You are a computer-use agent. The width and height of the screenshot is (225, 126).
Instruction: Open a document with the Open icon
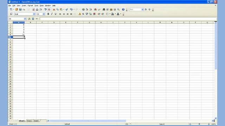(17, 9)
